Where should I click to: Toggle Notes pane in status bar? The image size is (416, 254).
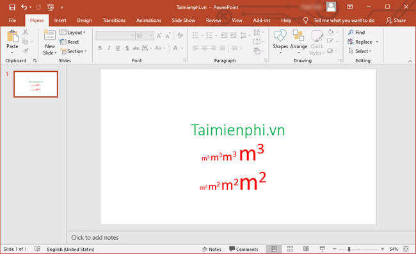pos(212,250)
